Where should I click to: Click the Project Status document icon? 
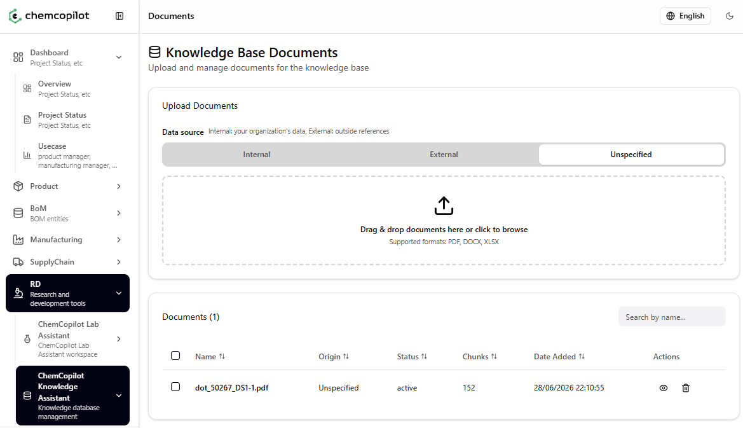[27, 120]
